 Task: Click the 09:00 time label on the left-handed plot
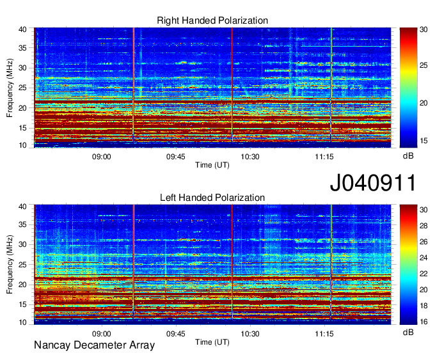(x=102, y=334)
